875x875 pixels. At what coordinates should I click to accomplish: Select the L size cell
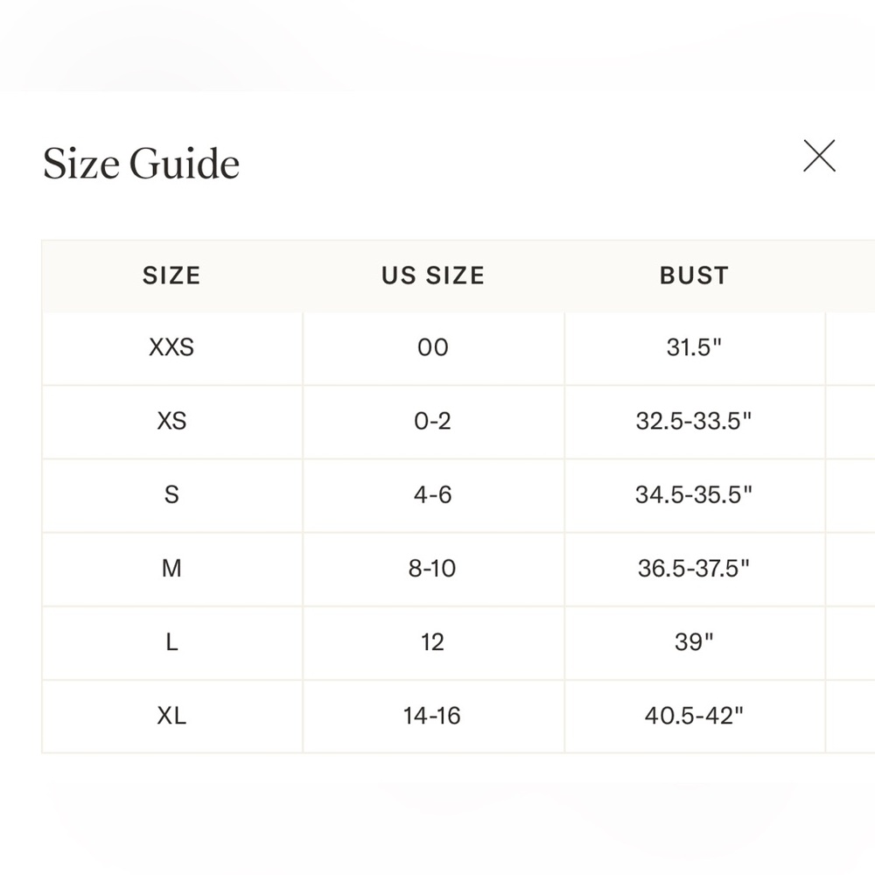(171, 642)
